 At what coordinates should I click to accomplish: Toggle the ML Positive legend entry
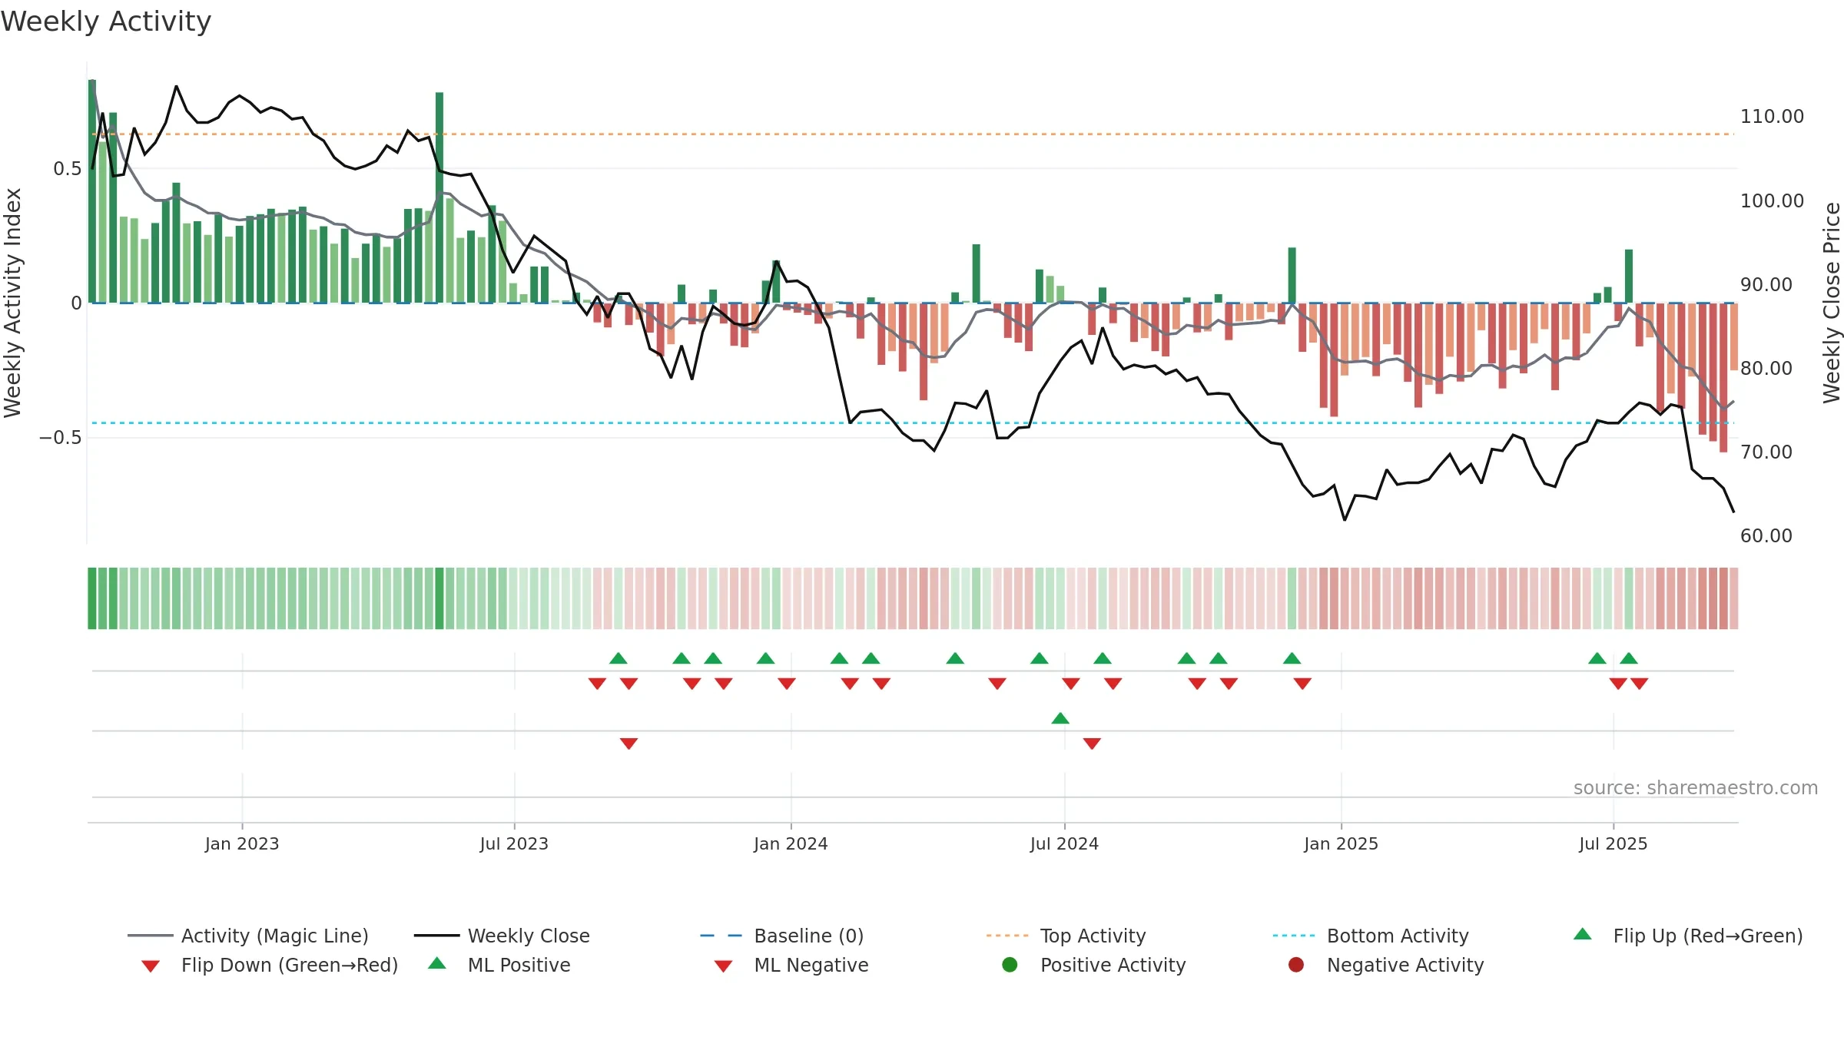pyautogui.click(x=499, y=965)
